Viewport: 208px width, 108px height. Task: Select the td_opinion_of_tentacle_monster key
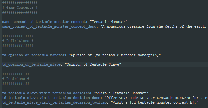click(x=33, y=55)
